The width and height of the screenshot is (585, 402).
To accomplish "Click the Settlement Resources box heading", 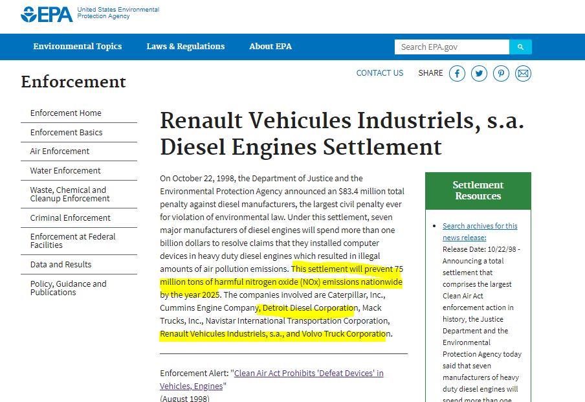I will [478, 191].
